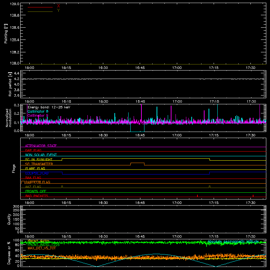Image resolution: width=270 pixels, height=270 pixels.
Task: Click the SC_IN_SUNLIGHT flag label
Action: click(39, 159)
